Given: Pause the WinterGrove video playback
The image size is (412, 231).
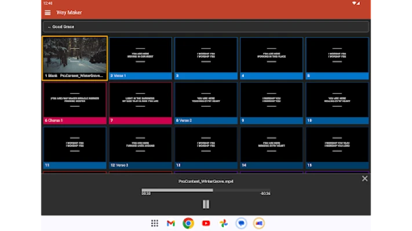Looking at the screenshot, I should coord(206,204).
